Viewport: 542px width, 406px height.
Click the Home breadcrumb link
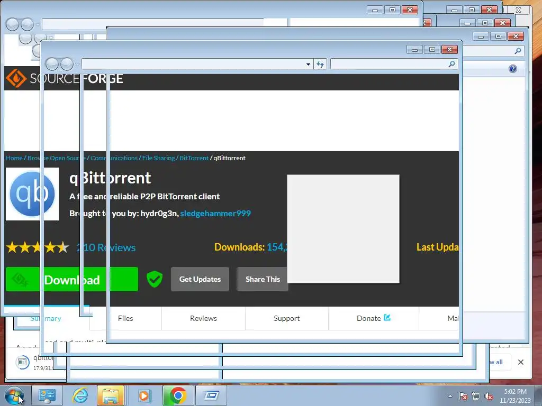(x=14, y=158)
